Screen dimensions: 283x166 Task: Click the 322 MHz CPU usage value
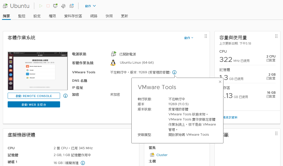coord(234,60)
